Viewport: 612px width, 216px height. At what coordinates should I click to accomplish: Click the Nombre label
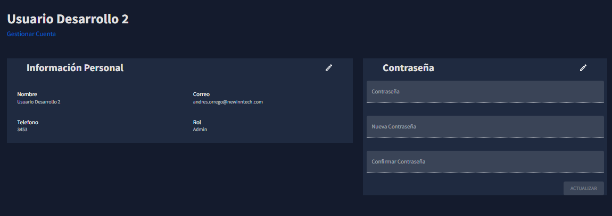pos(27,94)
